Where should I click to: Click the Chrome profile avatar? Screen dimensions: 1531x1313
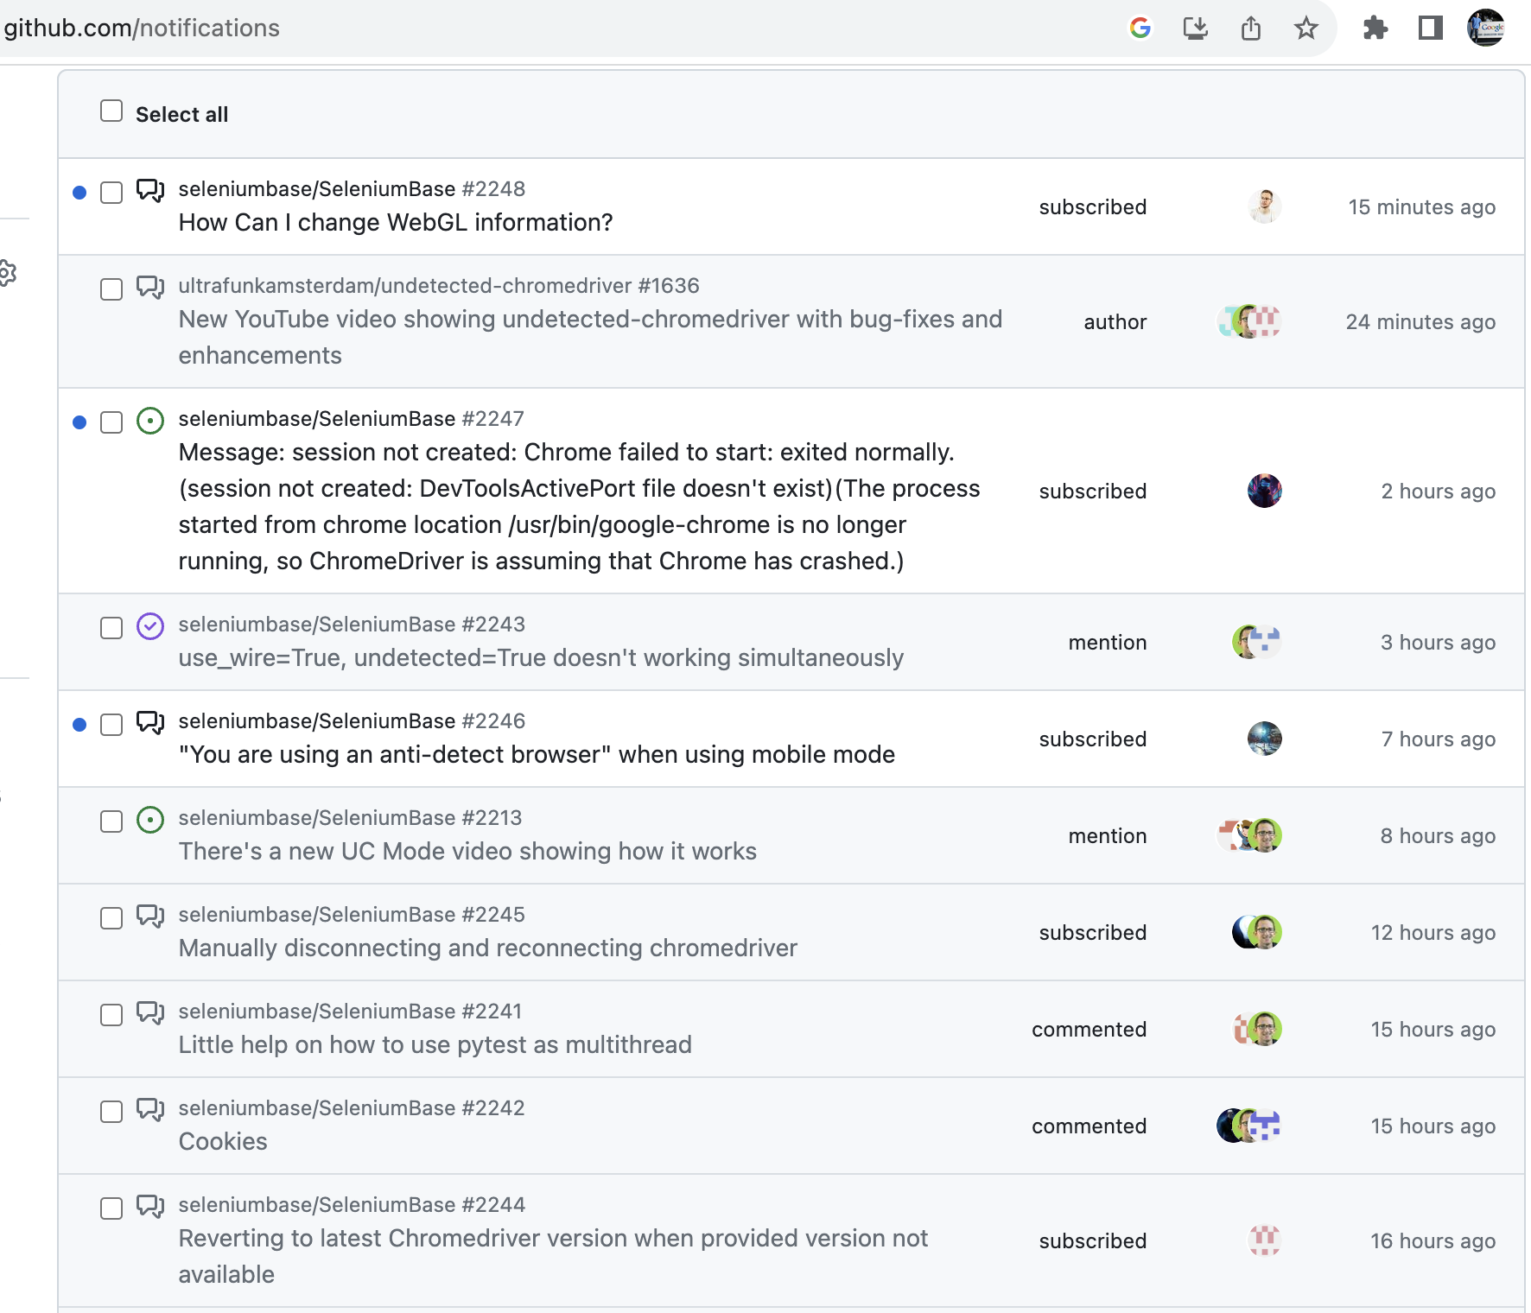(x=1486, y=29)
